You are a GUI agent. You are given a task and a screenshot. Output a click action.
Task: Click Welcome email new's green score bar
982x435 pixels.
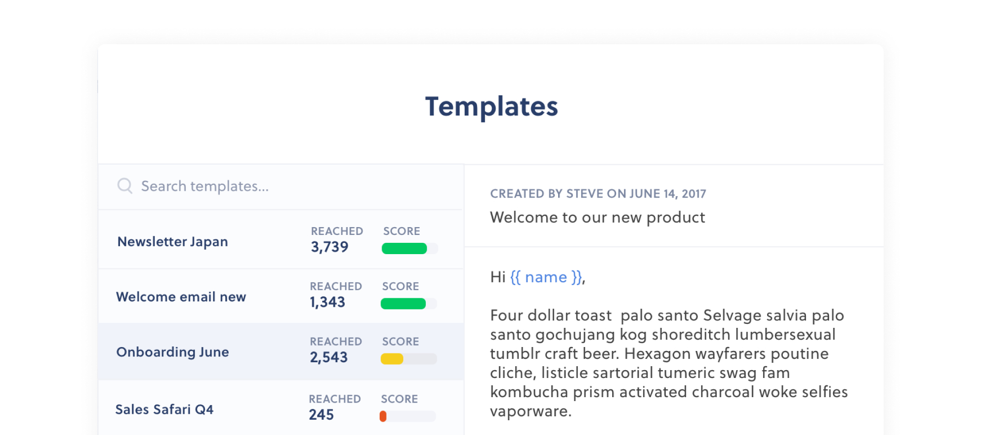pos(403,304)
